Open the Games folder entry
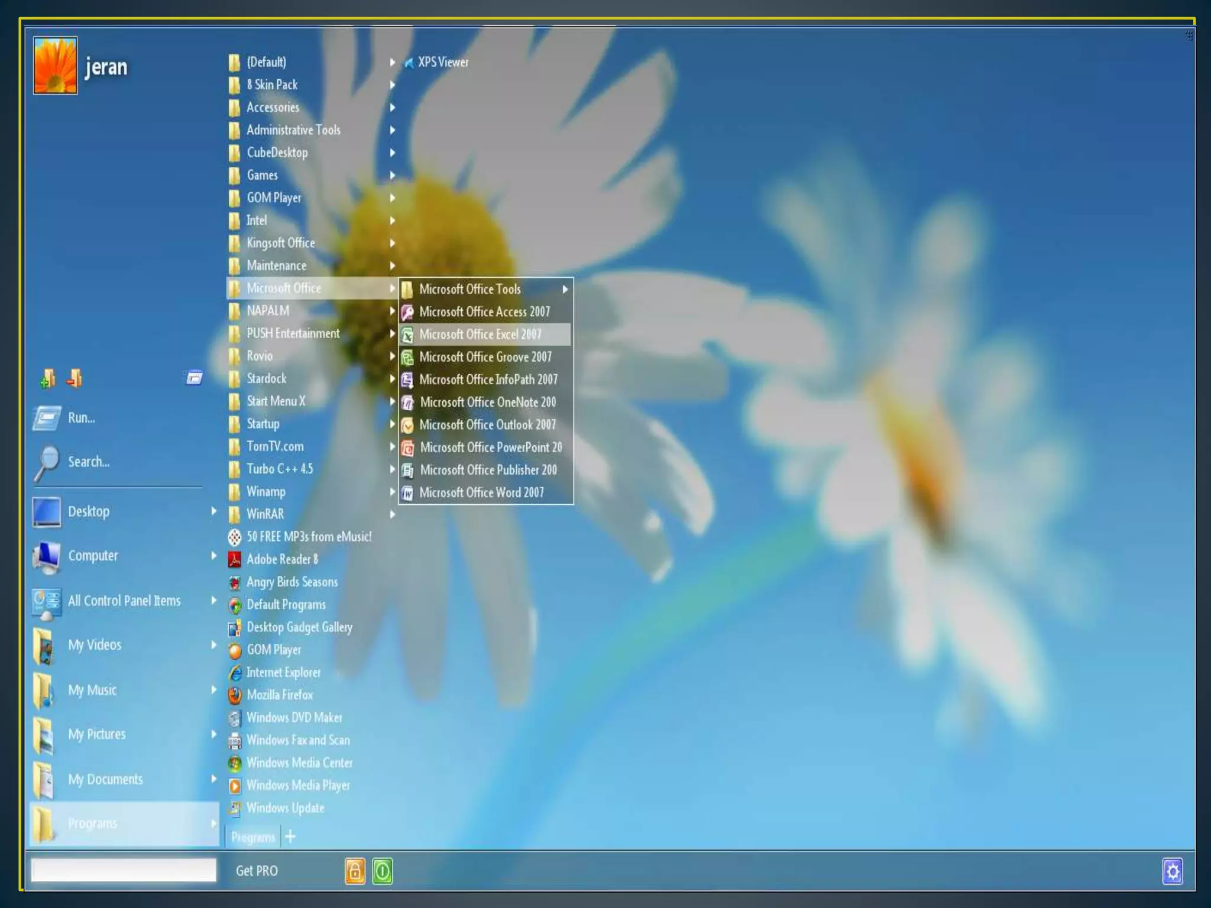The image size is (1211, 908). [263, 176]
